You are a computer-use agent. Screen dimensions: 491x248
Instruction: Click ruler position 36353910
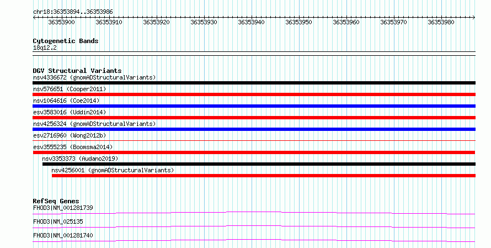click(109, 22)
